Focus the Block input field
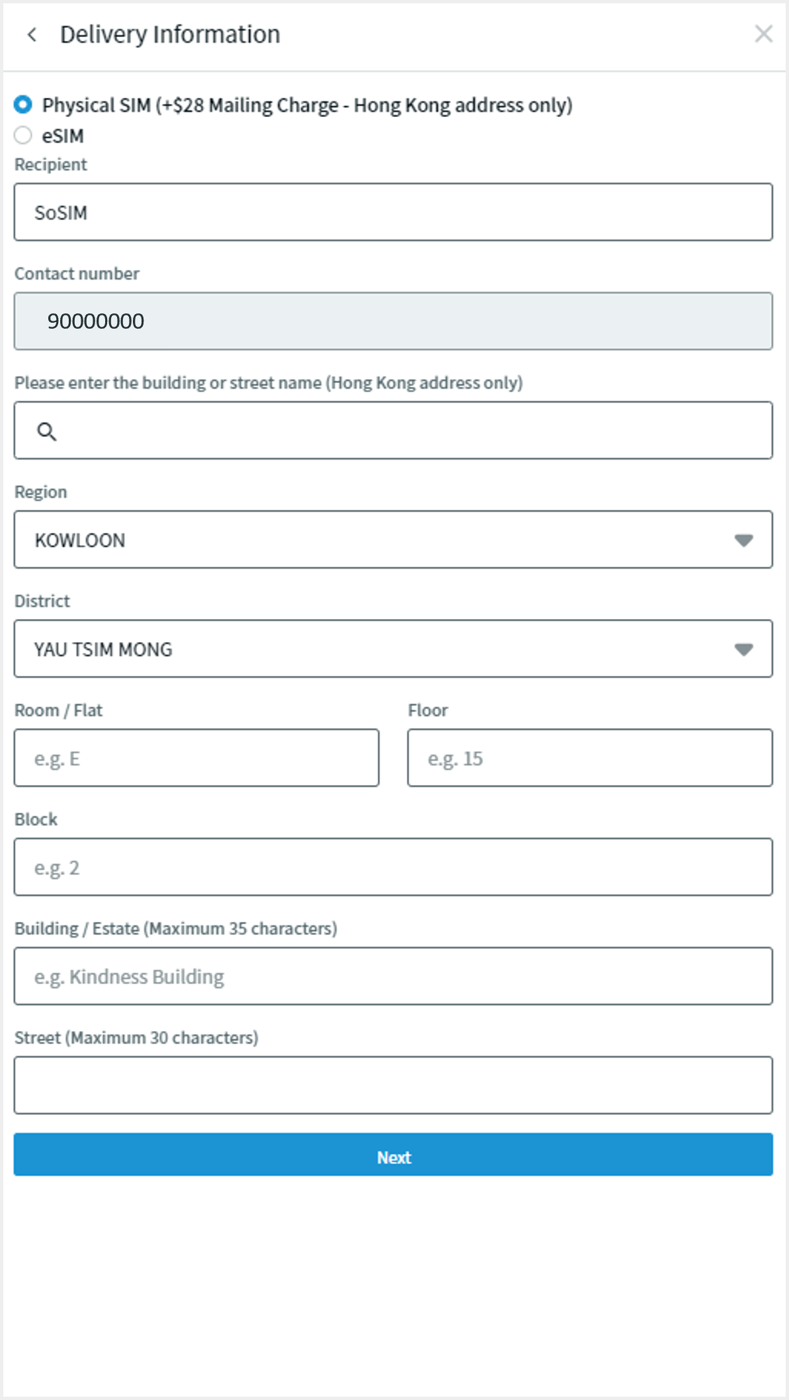The height and width of the screenshot is (1400, 789). (393, 867)
